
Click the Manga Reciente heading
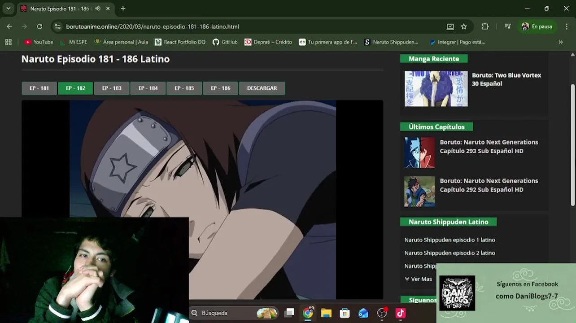pos(434,59)
